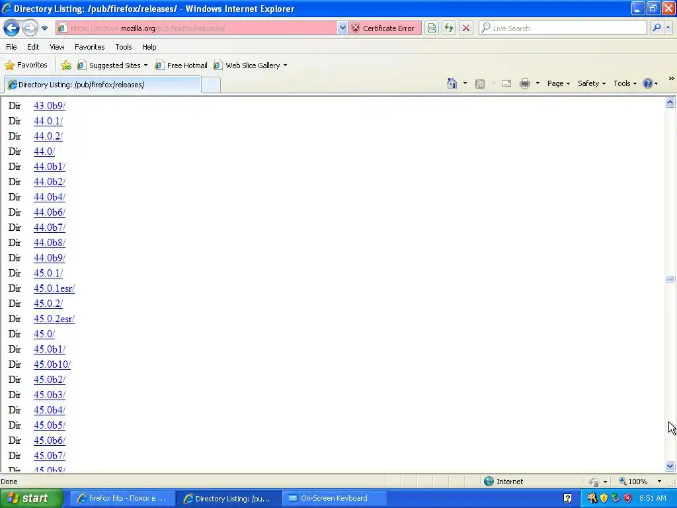
Task: Click inside the Live Search box
Action: pyautogui.click(x=563, y=28)
